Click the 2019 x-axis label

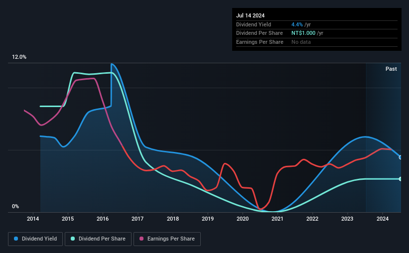click(x=208, y=219)
